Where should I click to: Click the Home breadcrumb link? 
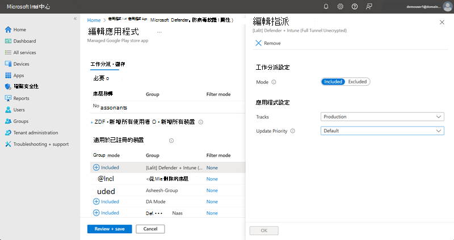coord(94,20)
